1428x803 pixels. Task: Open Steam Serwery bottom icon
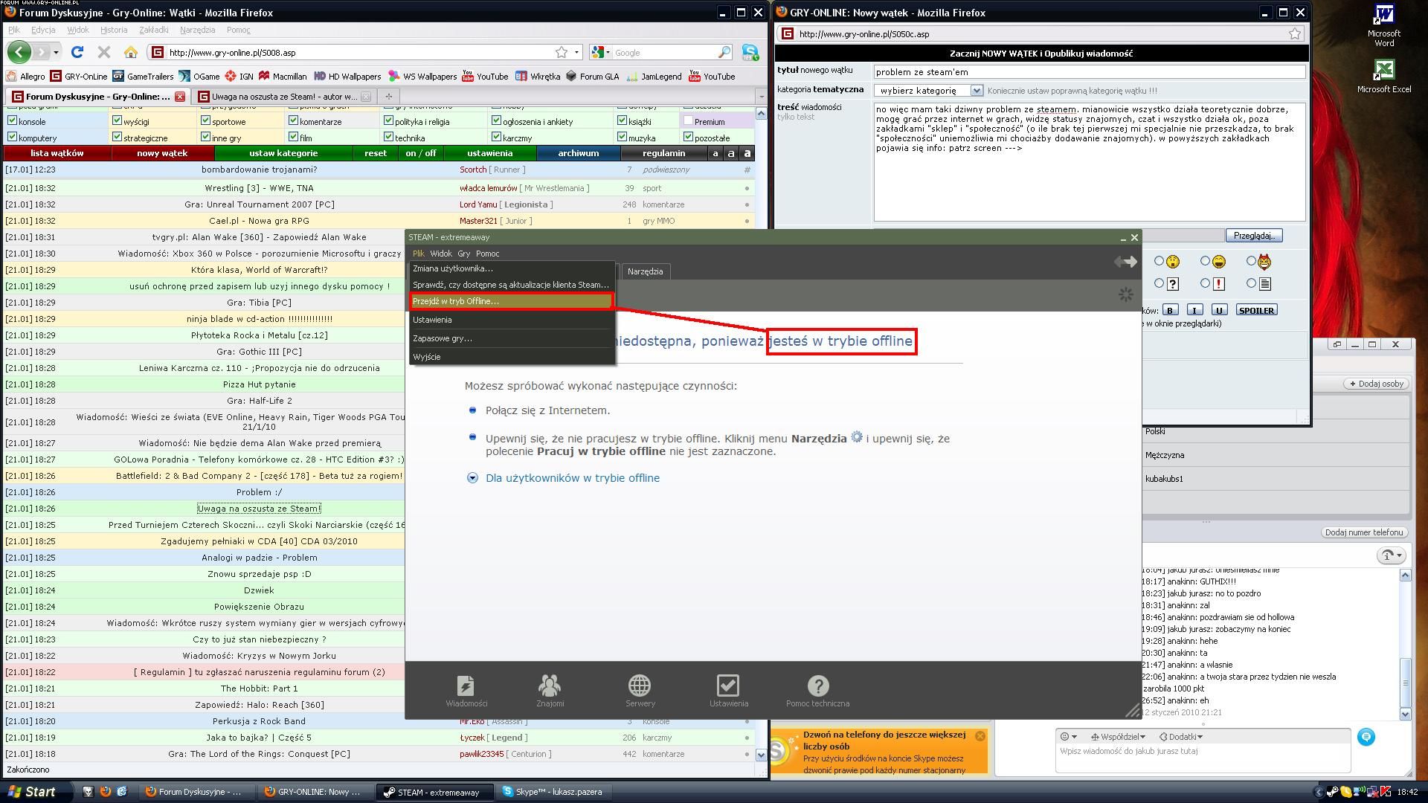tap(640, 691)
